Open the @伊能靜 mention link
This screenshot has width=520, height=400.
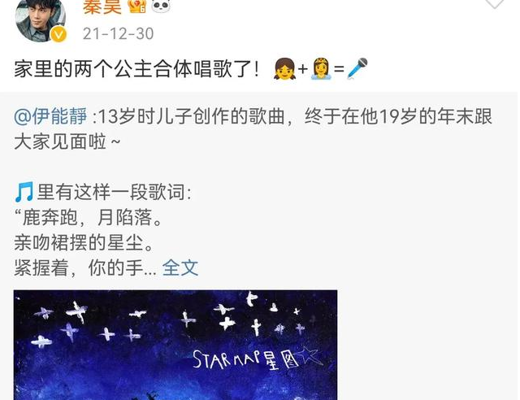[50, 116]
